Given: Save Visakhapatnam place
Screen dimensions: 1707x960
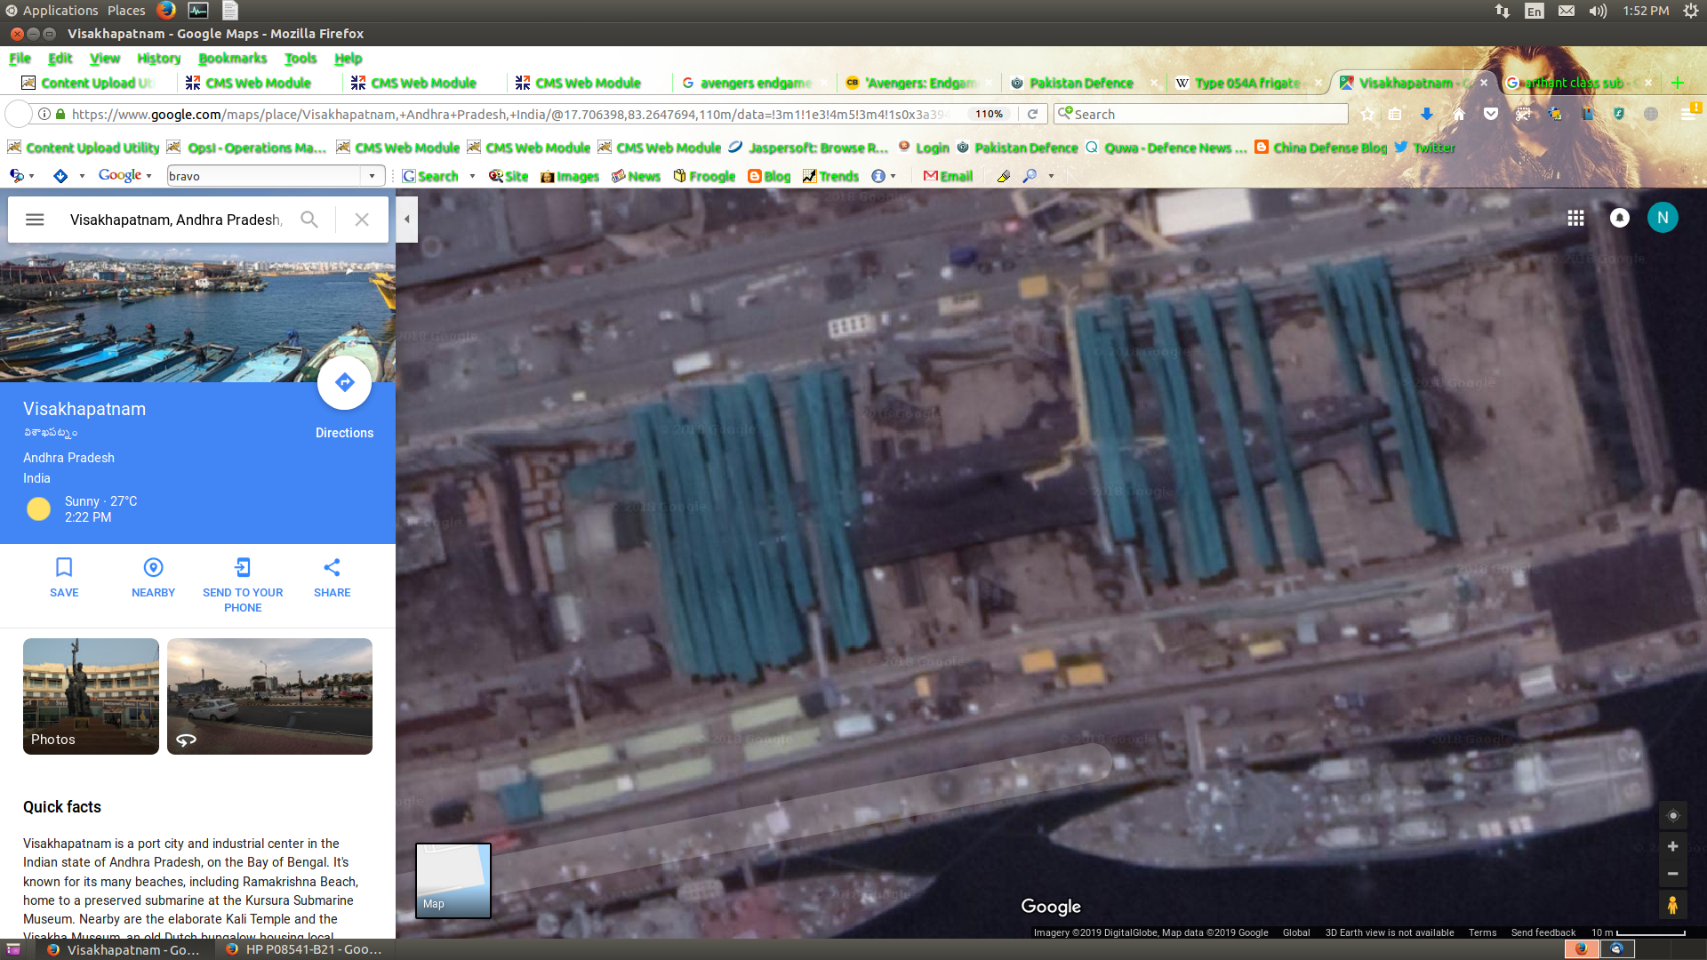Looking at the screenshot, I should click(64, 577).
